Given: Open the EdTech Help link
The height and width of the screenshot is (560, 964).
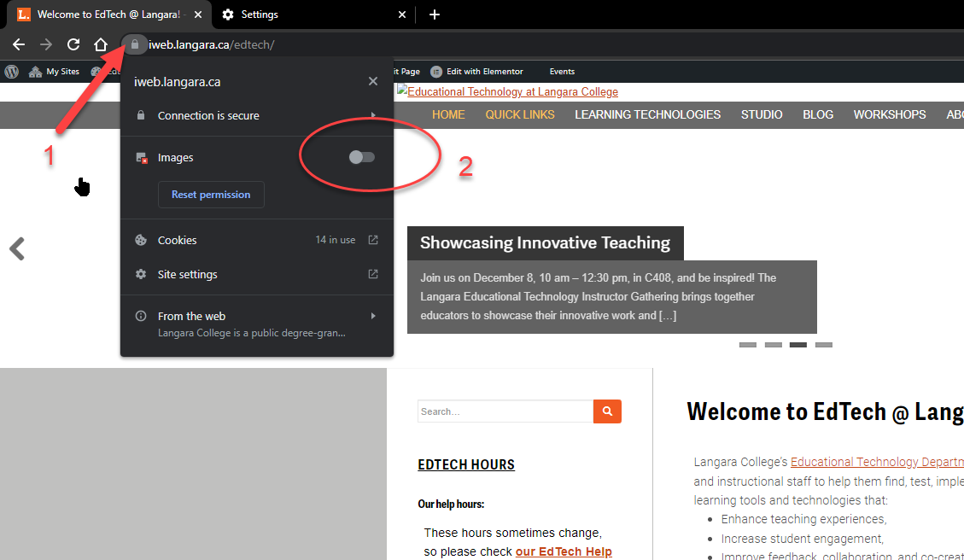Looking at the screenshot, I should (564, 551).
